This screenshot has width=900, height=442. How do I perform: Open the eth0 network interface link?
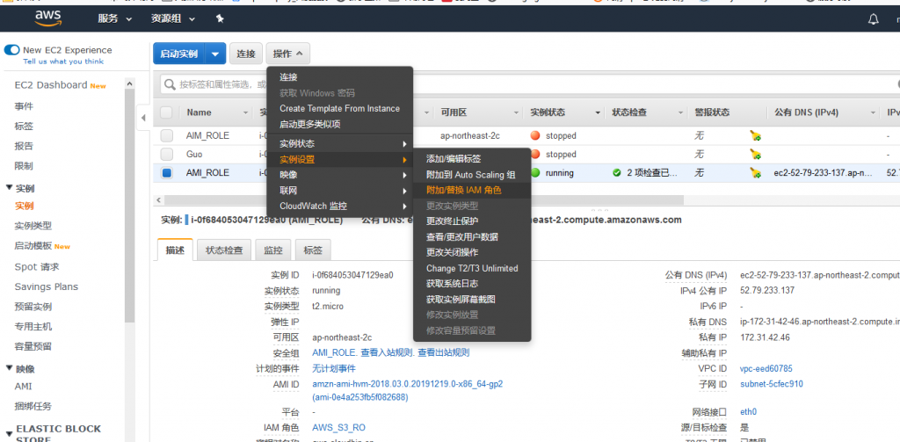click(x=749, y=411)
